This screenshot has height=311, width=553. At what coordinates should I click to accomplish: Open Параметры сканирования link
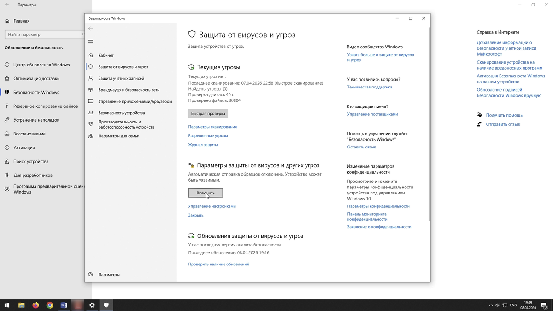tap(212, 127)
